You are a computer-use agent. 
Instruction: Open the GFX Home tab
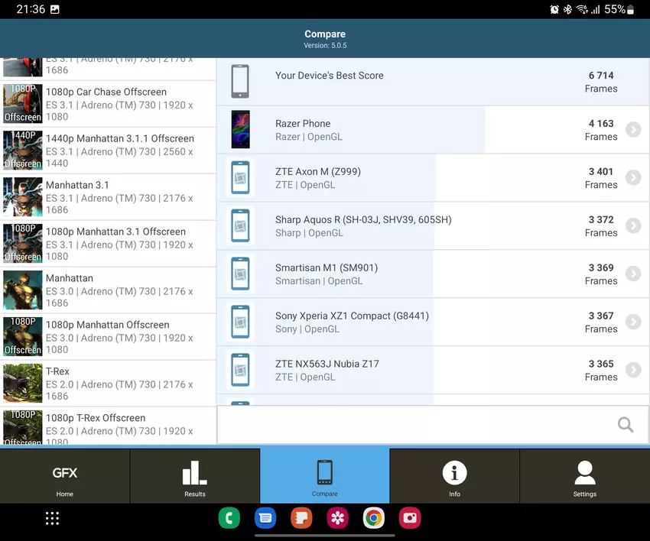[65, 476]
